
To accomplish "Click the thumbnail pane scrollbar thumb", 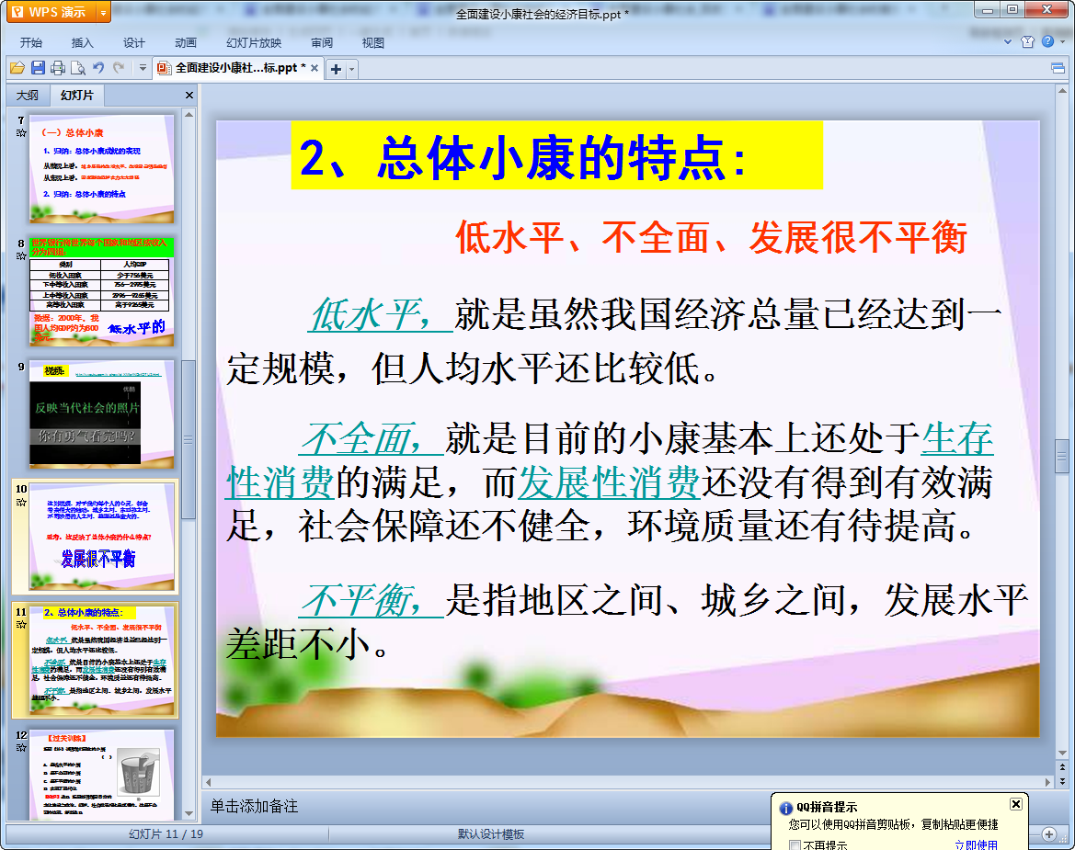I will (x=189, y=440).
